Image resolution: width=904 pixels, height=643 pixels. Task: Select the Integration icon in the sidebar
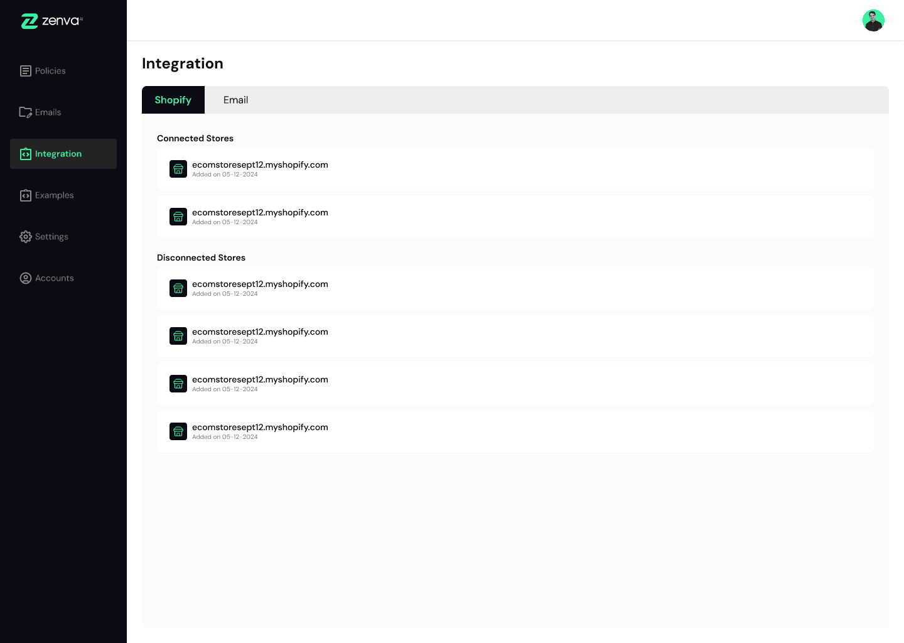(26, 154)
